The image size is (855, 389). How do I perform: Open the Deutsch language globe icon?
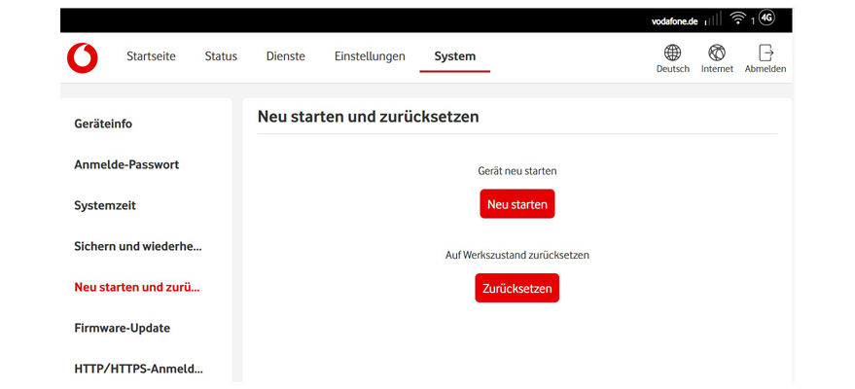672,53
